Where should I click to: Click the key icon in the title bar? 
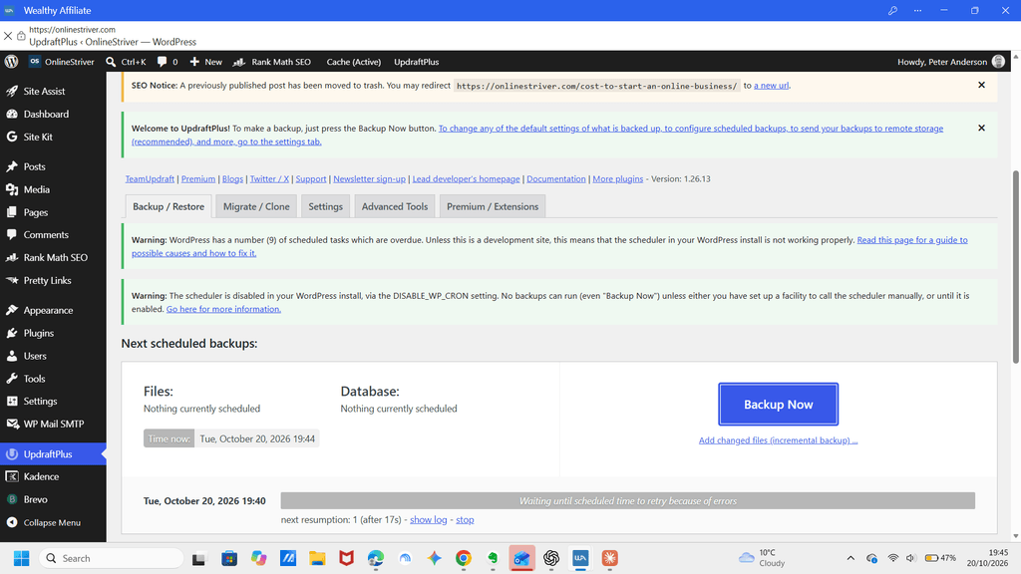click(x=892, y=10)
